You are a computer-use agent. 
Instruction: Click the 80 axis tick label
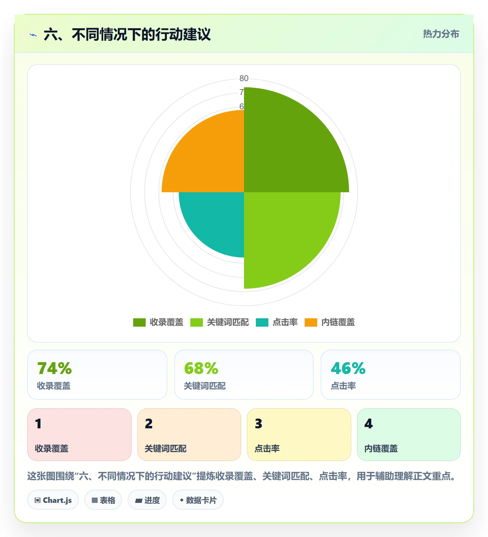(x=244, y=78)
